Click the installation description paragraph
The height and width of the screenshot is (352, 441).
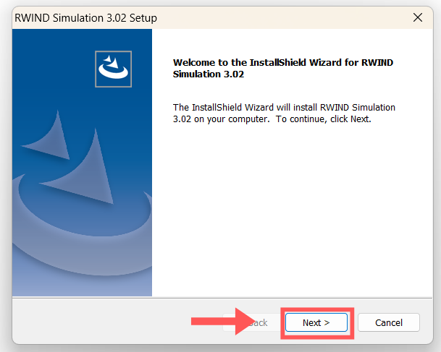coord(284,113)
